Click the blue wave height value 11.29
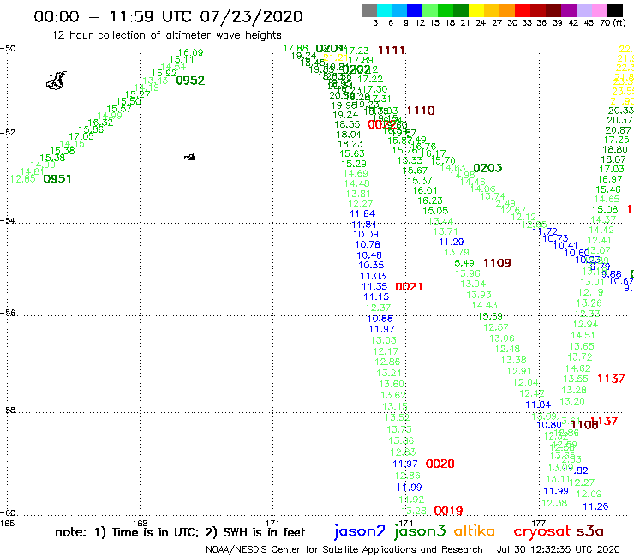This screenshot has height=557, width=634. click(452, 242)
